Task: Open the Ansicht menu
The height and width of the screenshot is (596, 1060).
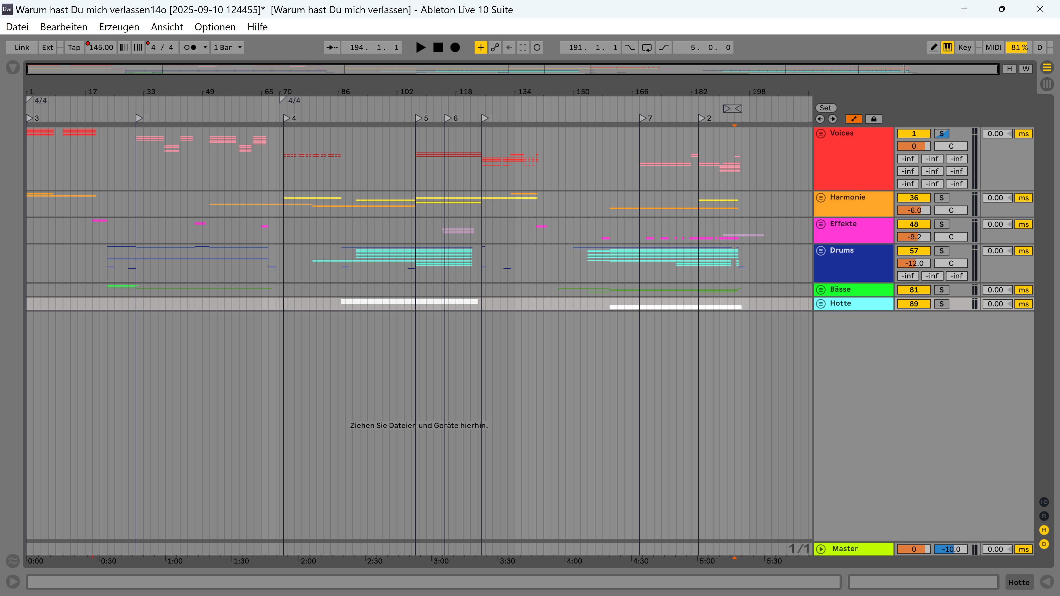Action: (x=167, y=27)
